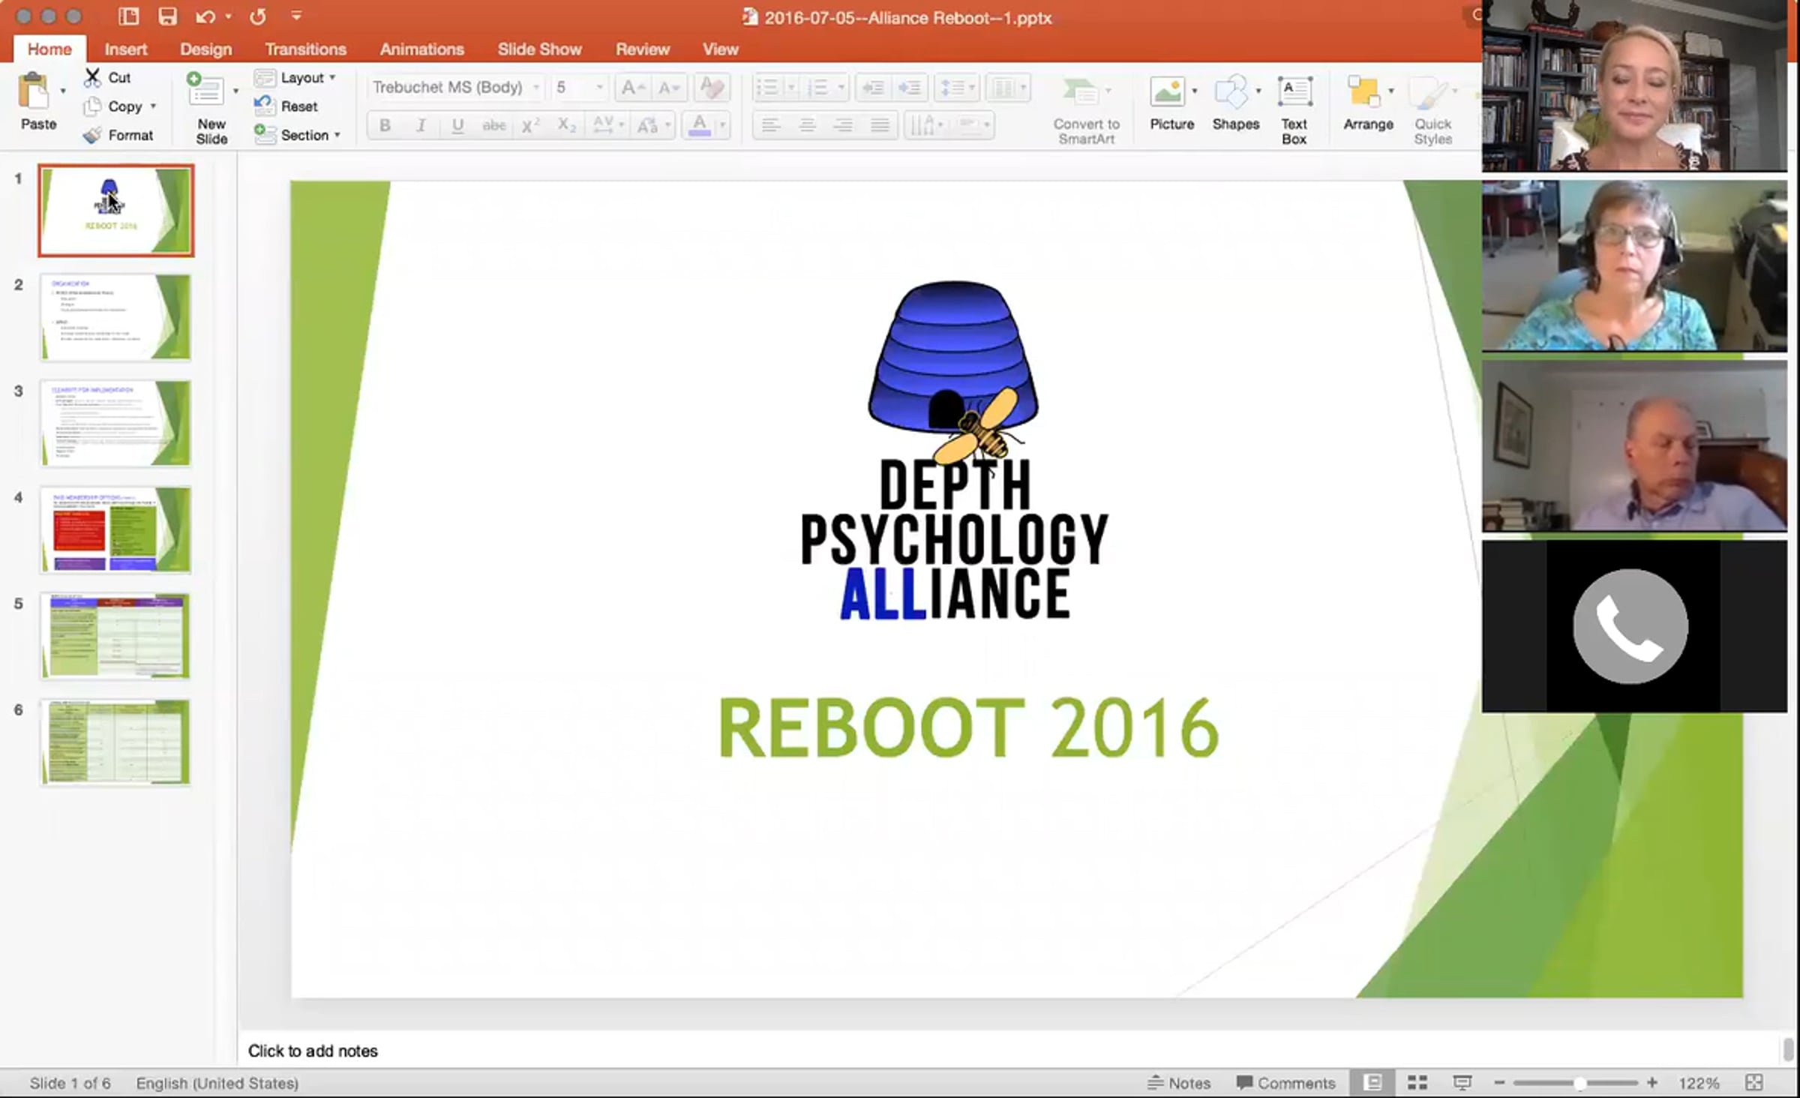Click the fit slide to window icon

[x=1754, y=1082]
